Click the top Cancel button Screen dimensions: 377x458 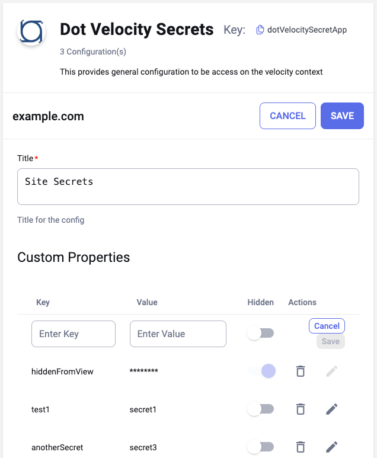287,116
